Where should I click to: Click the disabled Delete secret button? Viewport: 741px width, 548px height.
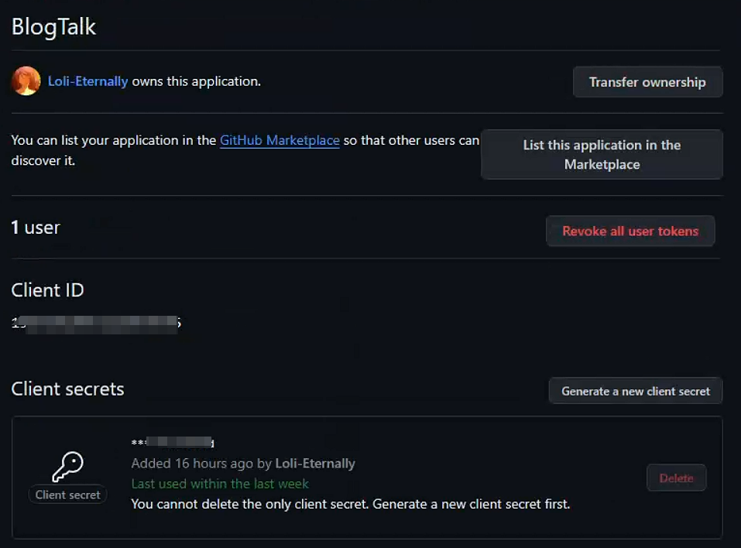coord(676,478)
